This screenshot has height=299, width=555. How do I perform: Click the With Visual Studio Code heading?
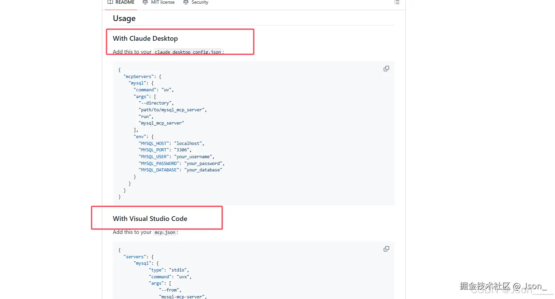pyautogui.click(x=150, y=219)
